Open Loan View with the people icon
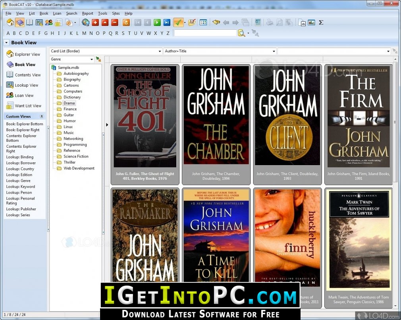 pyautogui.click(x=49, y=23)
